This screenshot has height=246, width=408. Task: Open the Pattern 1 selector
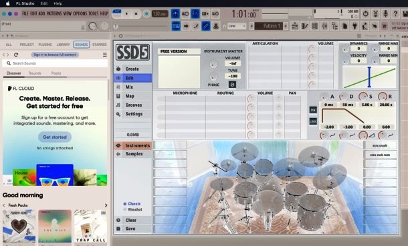269,26
